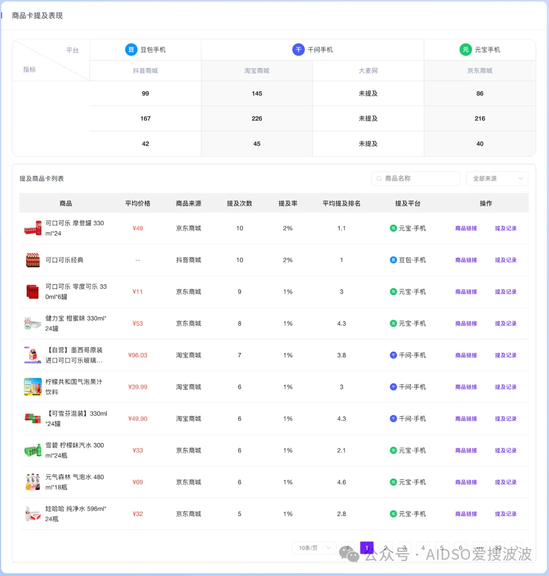Open 商品链接 for 墨西哥原装 row
The image size is (549, 576).
(466, 355)
